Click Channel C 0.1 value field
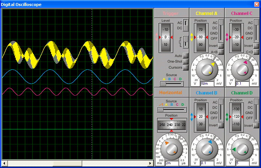Viewport: 261px width, 168px height. (243, 84)
